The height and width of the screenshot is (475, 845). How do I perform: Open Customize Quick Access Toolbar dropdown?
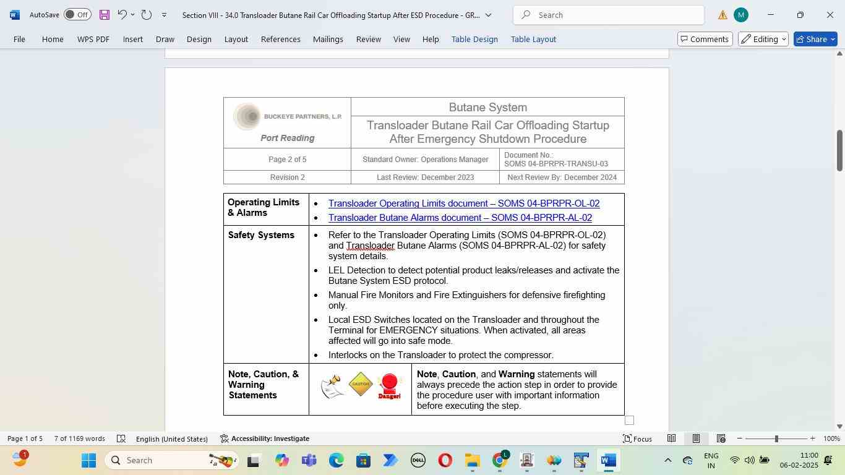pyautogui.click(x=164, y=15)
